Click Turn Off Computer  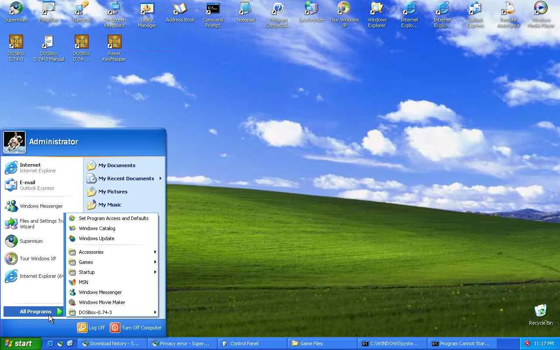pyautogui.click(x=136, y=328)
